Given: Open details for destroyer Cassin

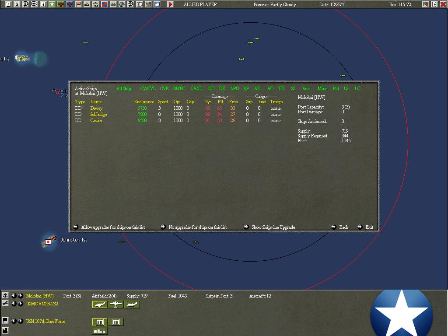Looking at the screenshot, I should 96,121.
